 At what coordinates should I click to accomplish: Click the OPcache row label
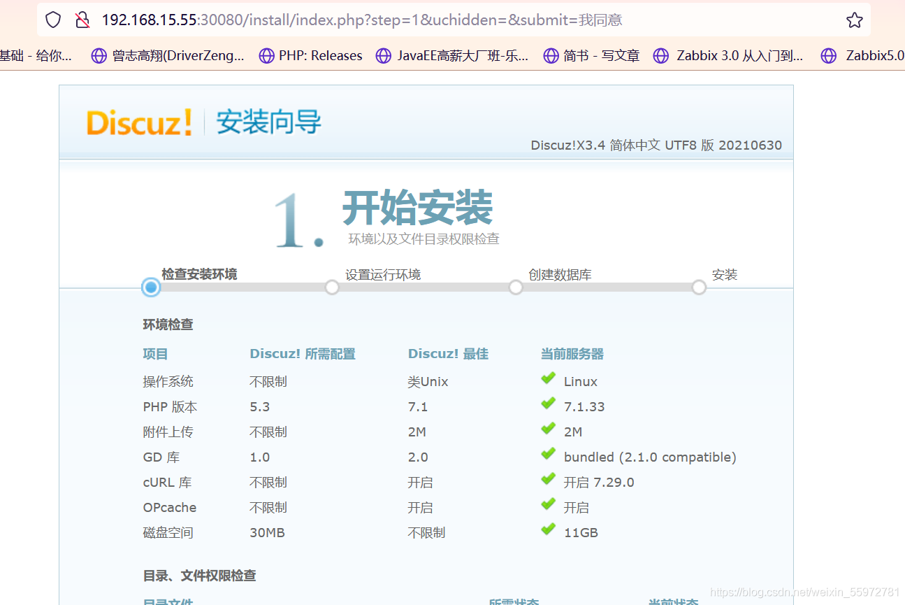170,508
